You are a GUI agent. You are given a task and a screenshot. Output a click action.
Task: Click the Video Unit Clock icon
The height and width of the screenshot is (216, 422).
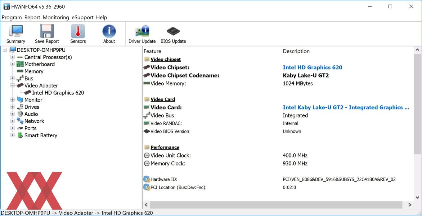(x=147, y=156)
